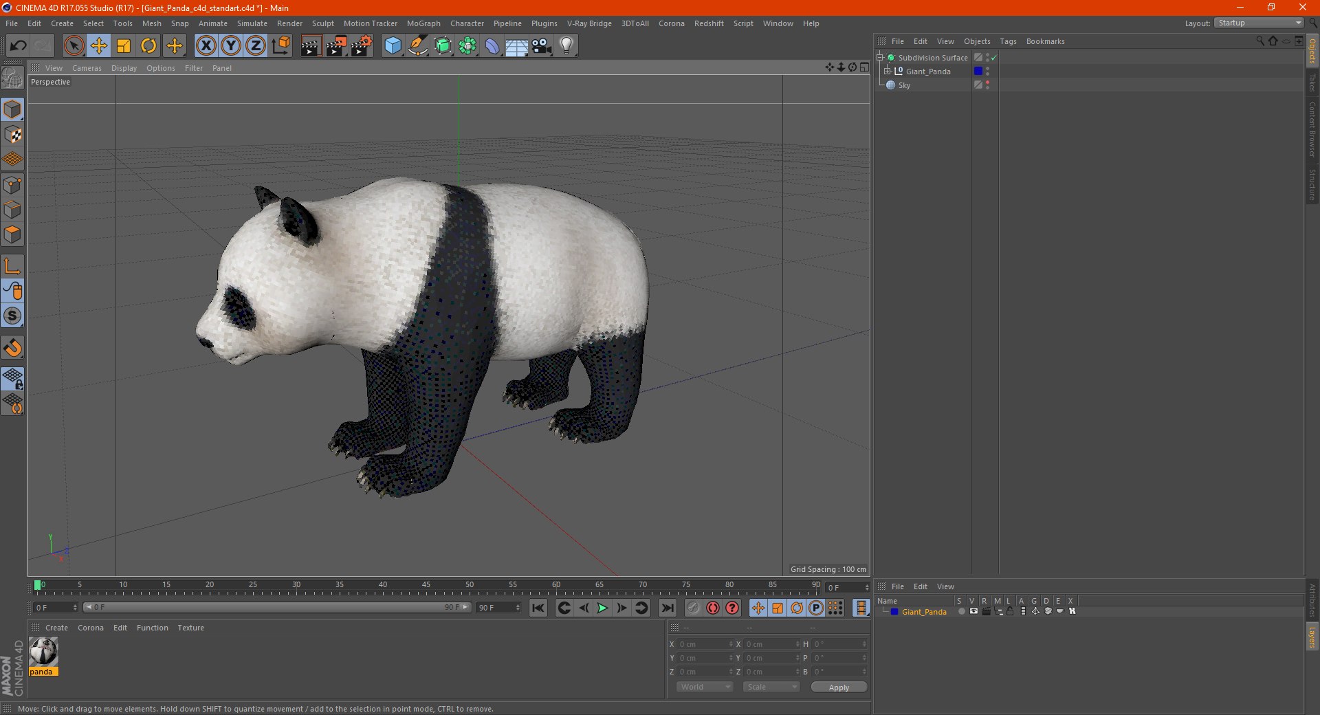The image size is (1320, 715).
Task: Activate the Rotate tool
Action: point(148,46)
